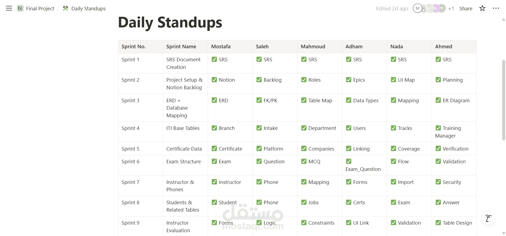The width and height of the screenshot is (506, 236).
Task: Add page to favorites with star icon
Action: [482, 8]
